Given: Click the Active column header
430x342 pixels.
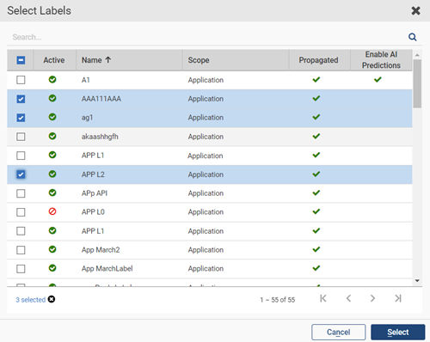Looking at the screenshot, I should coord(54,60).
